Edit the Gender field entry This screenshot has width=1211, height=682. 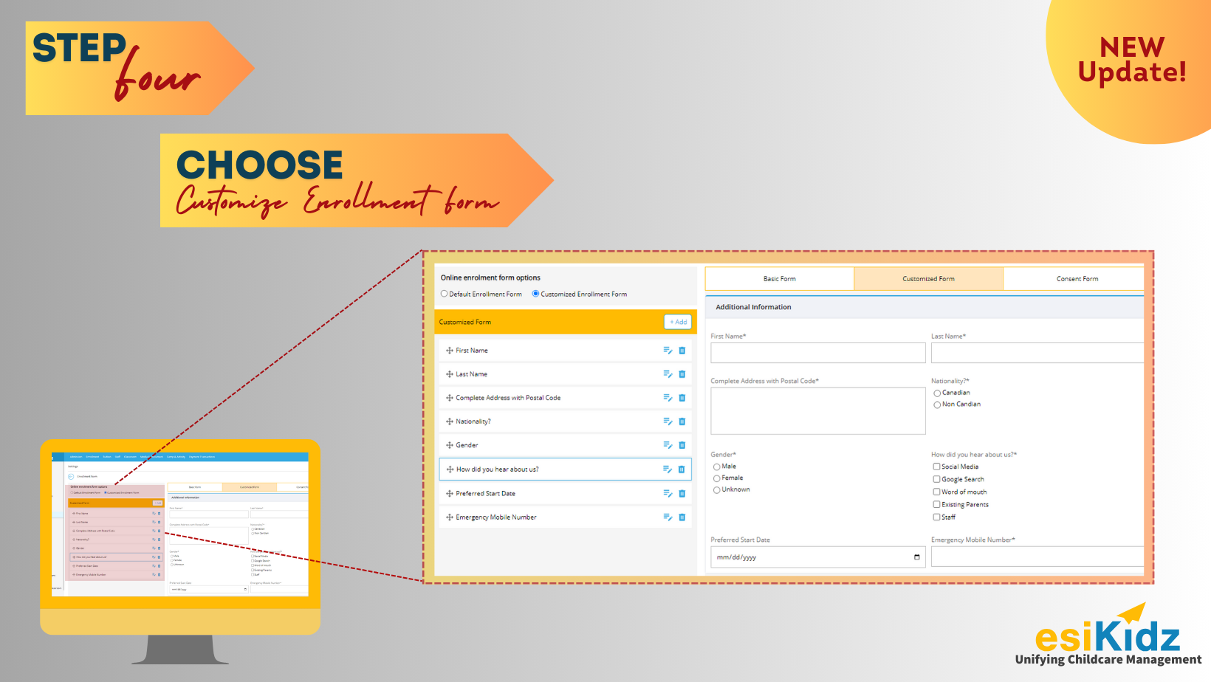click(x=668, y=445)
